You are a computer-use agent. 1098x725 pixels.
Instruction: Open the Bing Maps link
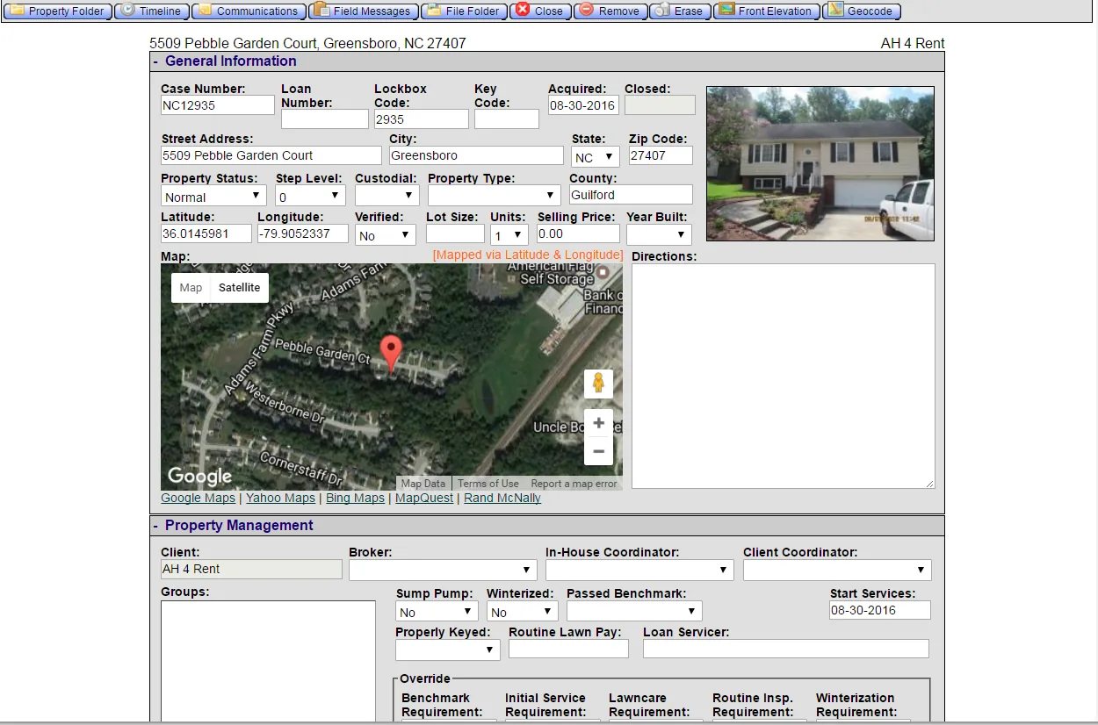[x=355, y=499]
